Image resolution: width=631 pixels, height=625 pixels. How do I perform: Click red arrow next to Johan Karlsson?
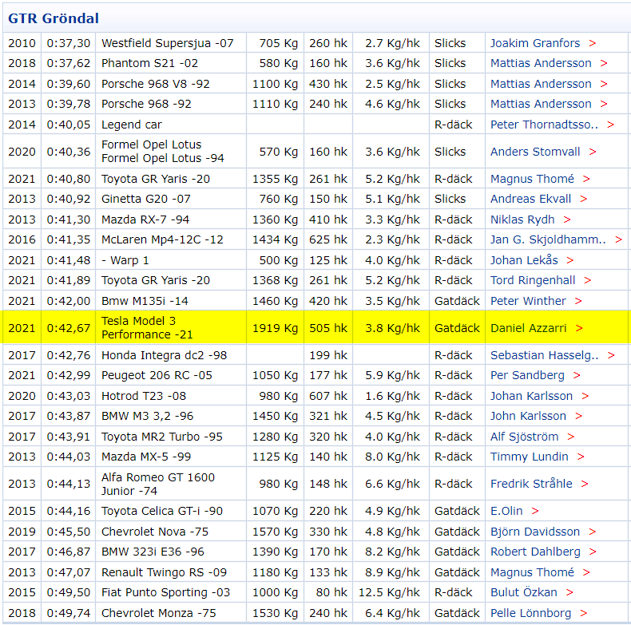[585, 396]
